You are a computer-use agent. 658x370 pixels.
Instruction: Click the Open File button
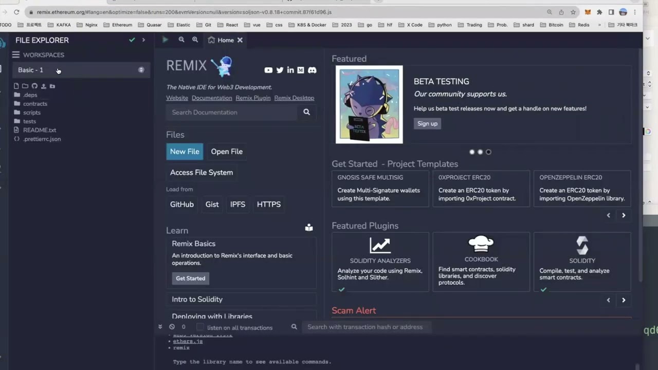click(227, 152)
